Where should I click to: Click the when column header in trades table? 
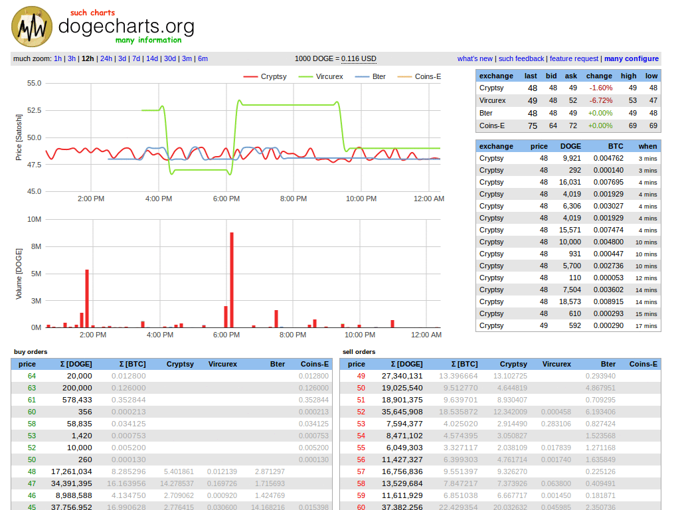click(x=647, y=147)
